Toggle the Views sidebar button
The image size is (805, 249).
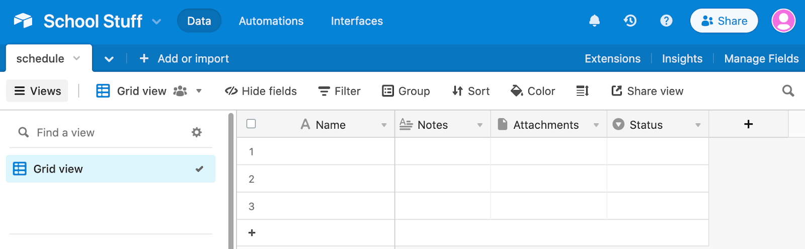37,91
